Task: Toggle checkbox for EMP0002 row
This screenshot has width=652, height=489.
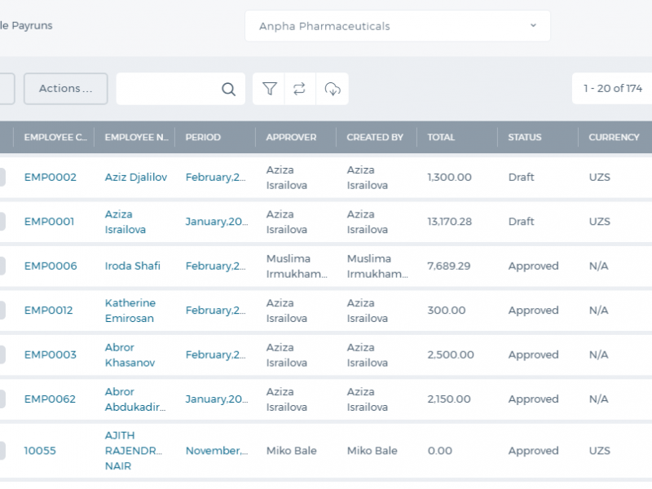Action: 2,177
